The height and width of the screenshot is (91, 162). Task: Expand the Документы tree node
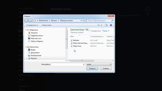(27, 53)
